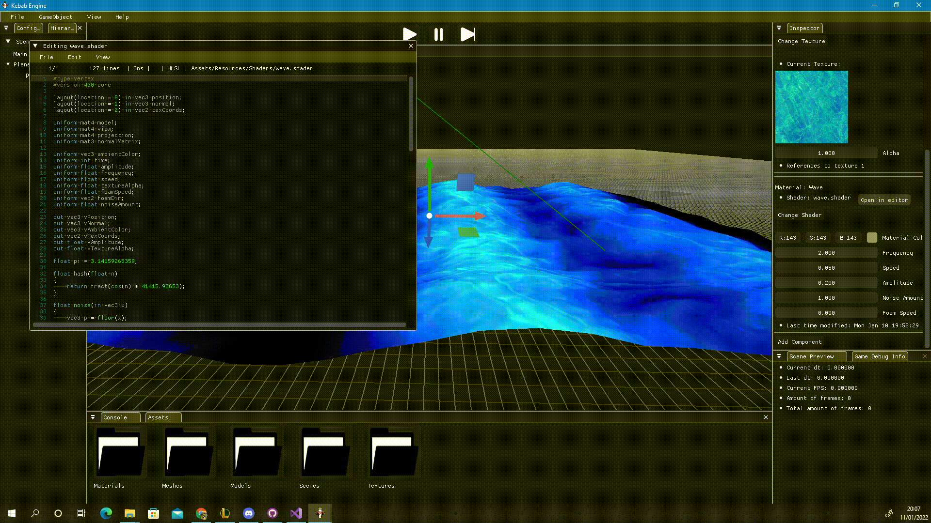Collapse the Plane tree node
The image size is (931, 523).
pyautogui.click(x=8, y=64)
